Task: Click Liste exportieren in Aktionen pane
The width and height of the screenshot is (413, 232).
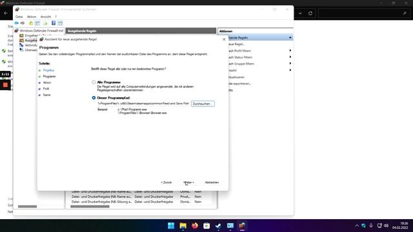Action: click(239, 84)
